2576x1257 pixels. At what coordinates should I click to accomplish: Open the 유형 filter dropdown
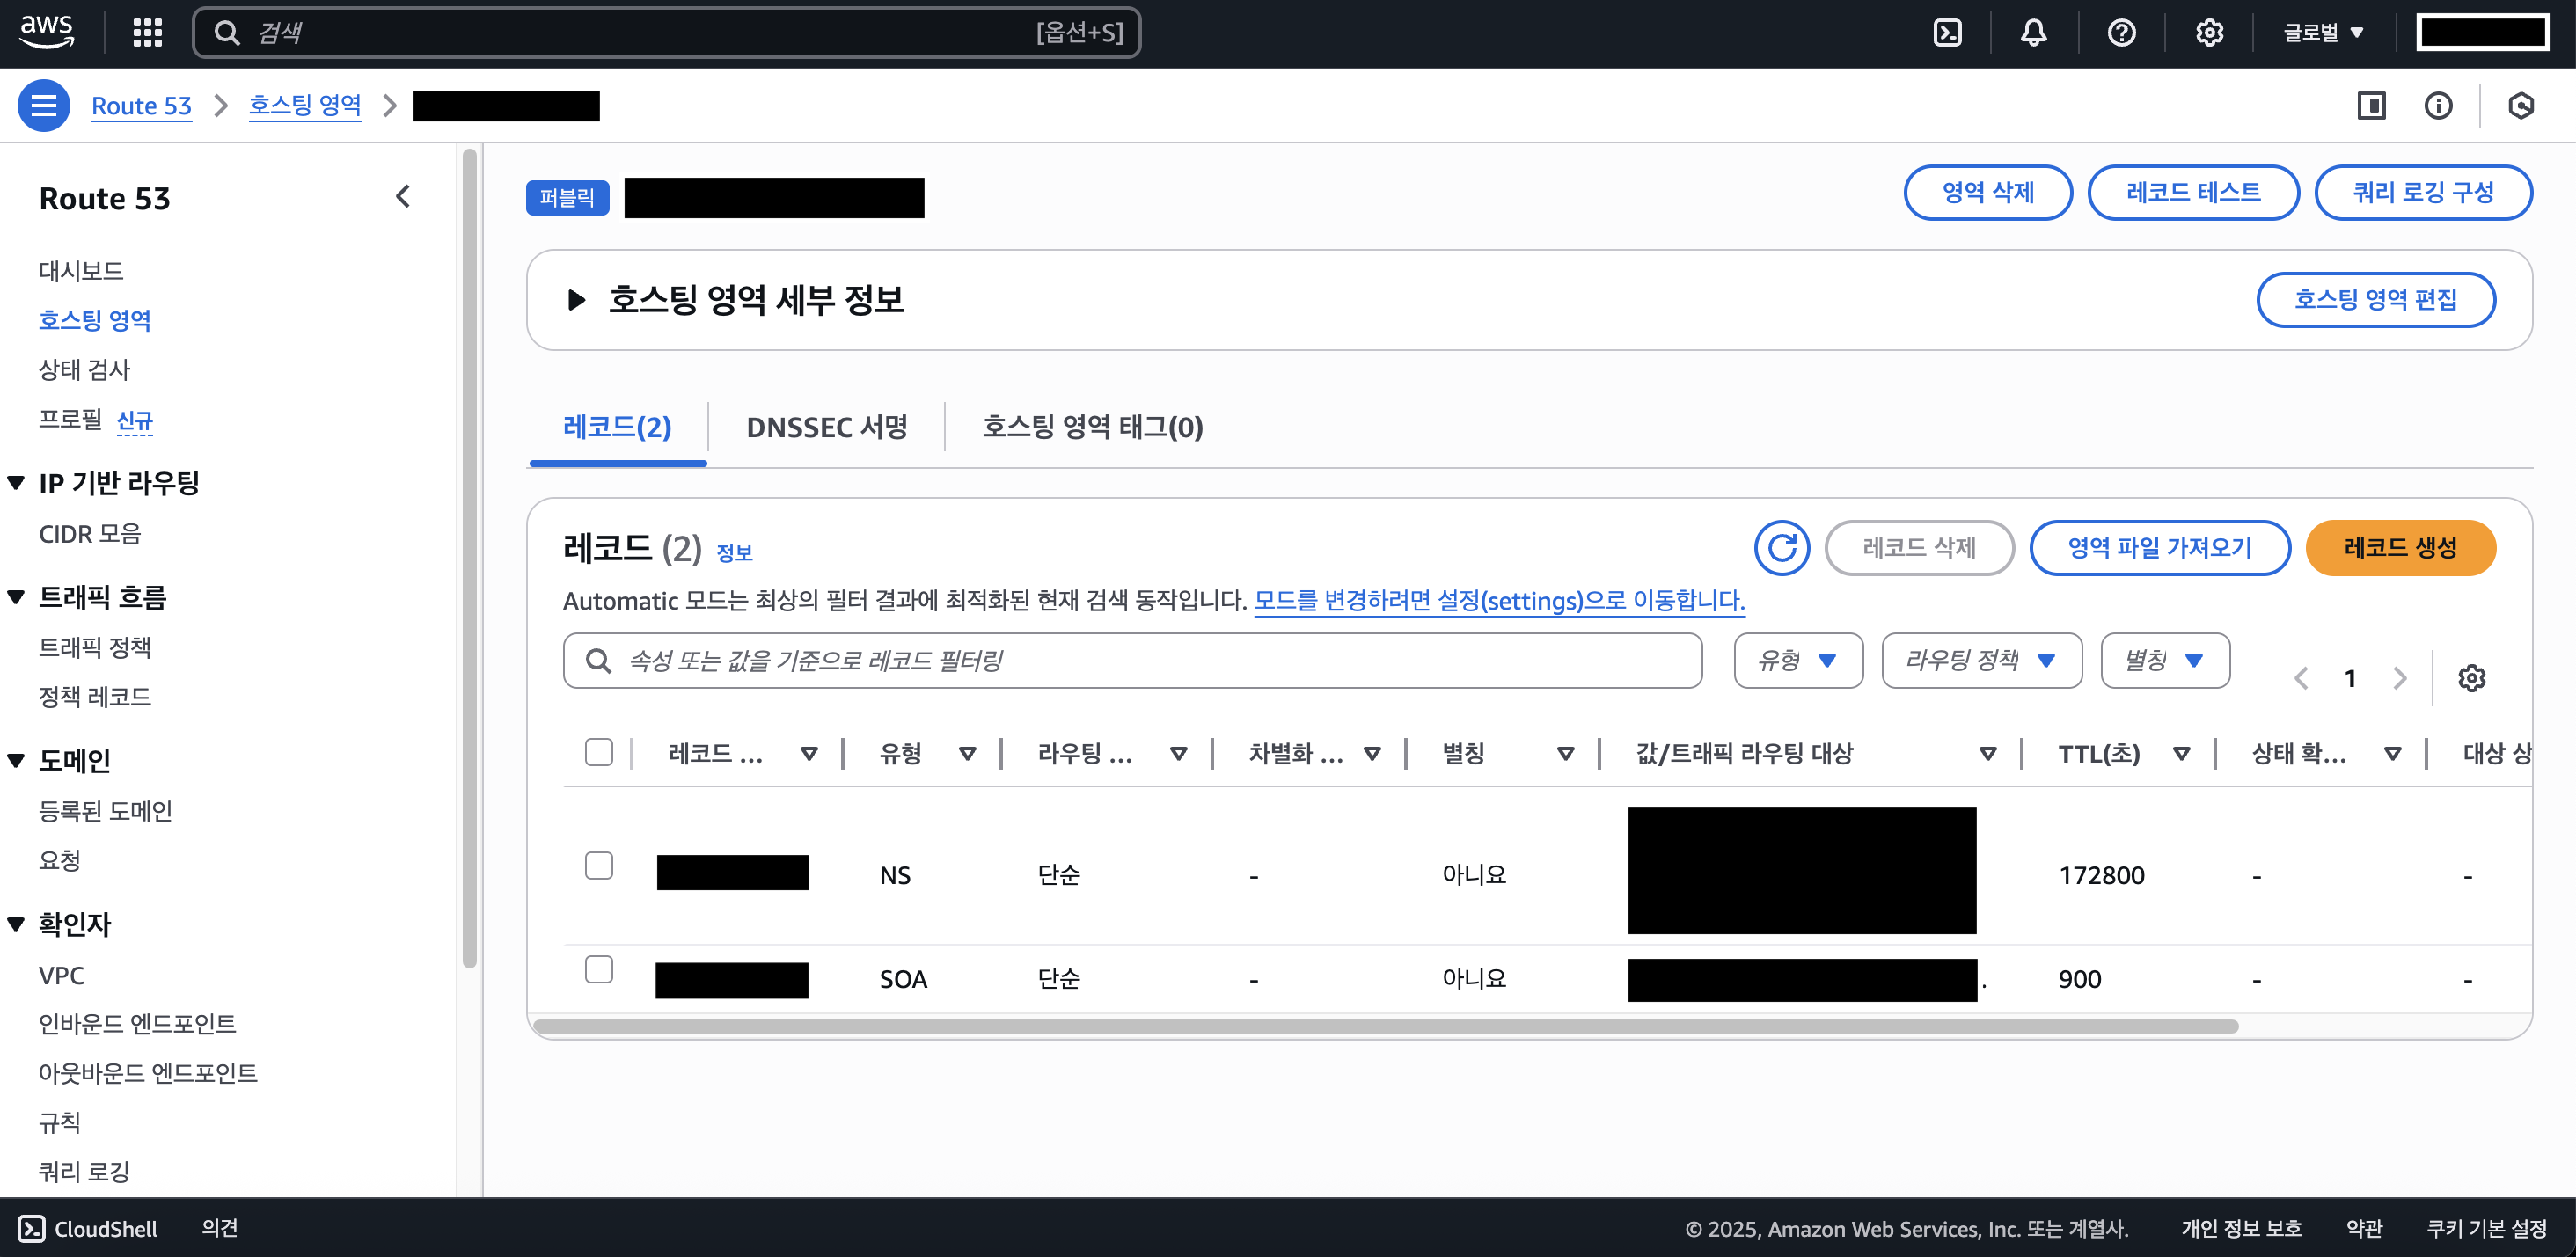click(x=1797, y=660)
